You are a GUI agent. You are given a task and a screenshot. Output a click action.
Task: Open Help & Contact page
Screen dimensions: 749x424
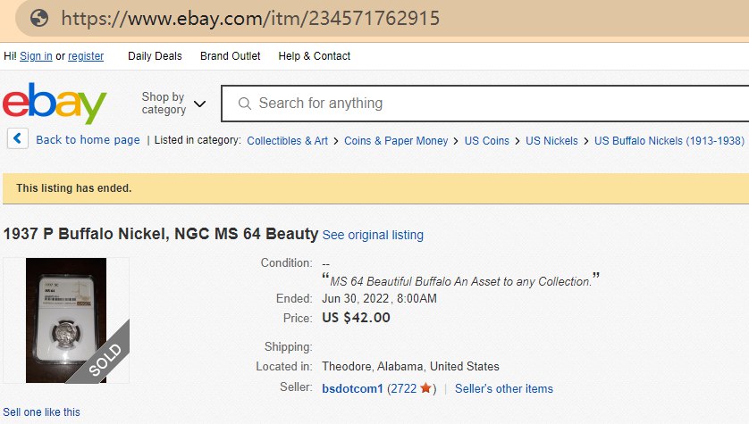pos(315,56)
